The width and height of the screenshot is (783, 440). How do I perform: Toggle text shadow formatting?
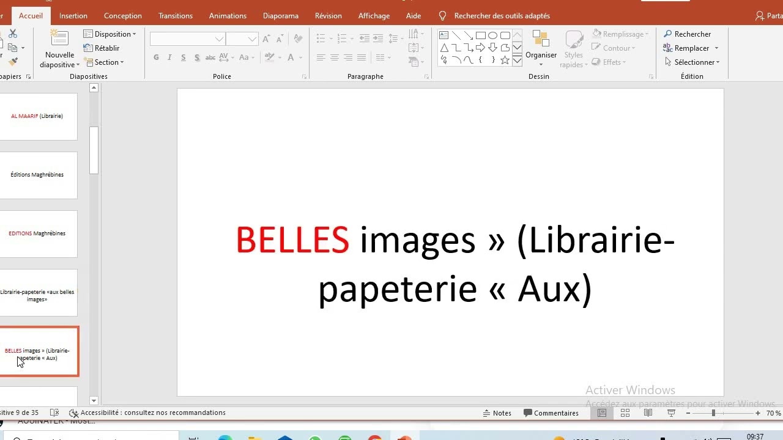point(197,57)
